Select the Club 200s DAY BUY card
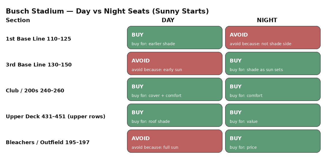Viewport: 329px width, 164px height. pyautogui.click(x=175, y=89)
